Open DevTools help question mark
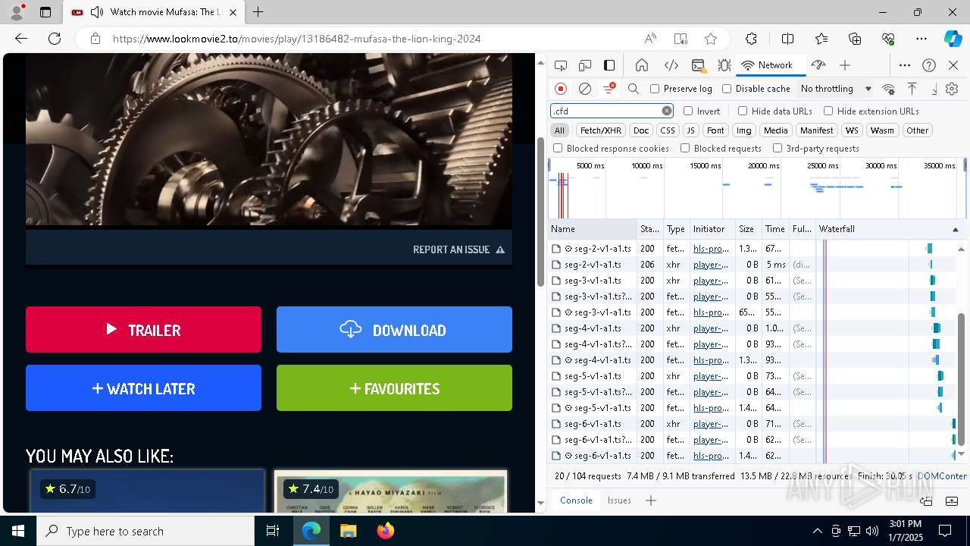 [929, 65]
